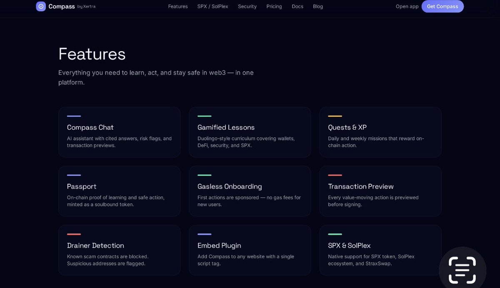Click 'Add Compass to any website' text
Viewport: 500px width, 288px height.
coord(246,260)
